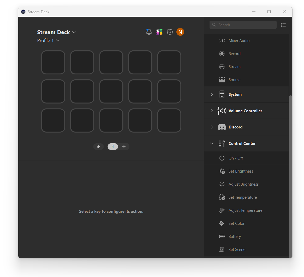Click the On / Off power icon
The height and width of the screenshot is (277, 304).
[222, 158]
